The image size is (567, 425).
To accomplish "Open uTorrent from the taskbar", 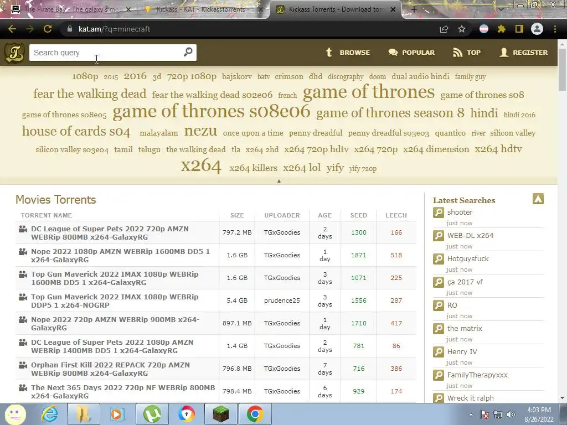I will [152, 414].
